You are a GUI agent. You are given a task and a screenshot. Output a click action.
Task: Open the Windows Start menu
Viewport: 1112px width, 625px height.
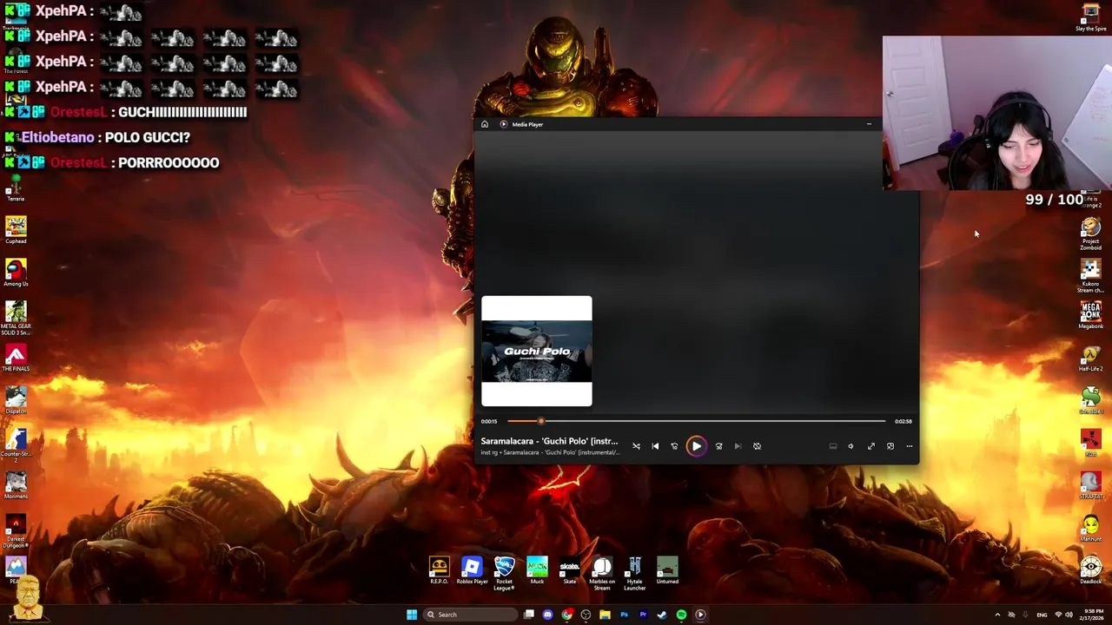point(412,615)
